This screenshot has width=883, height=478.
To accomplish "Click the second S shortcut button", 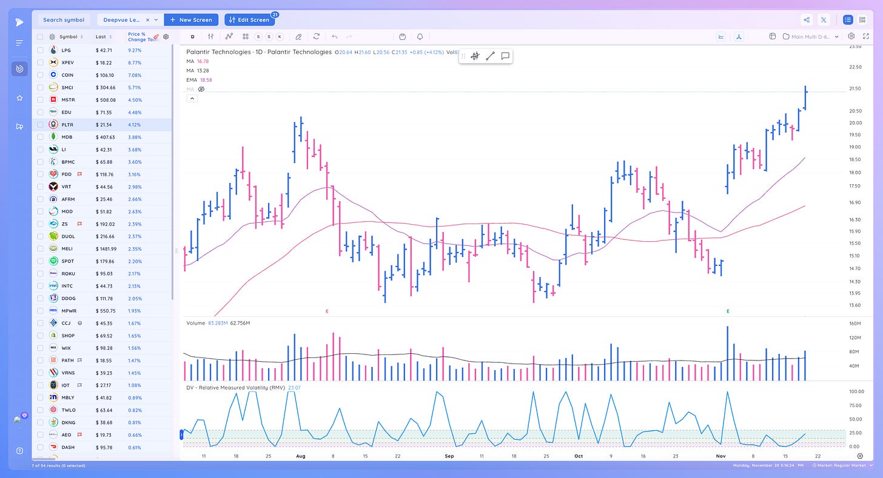I will [269, 36].
